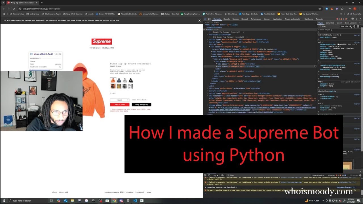
Task: Open a new browser tab with plus button
Action: 42,3
